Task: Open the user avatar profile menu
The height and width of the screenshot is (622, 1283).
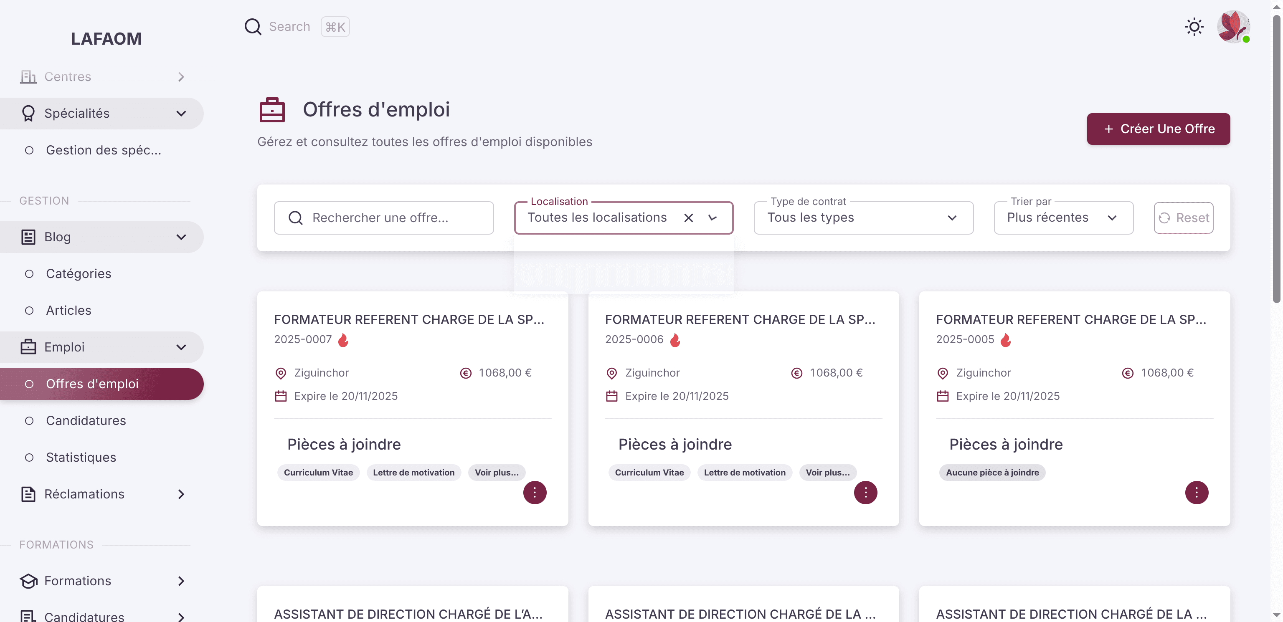Action: [x=1233, y=26]
